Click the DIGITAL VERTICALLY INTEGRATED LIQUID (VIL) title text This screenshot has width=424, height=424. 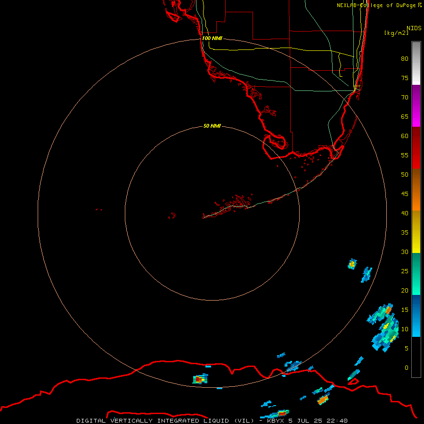tap(165, 421)
